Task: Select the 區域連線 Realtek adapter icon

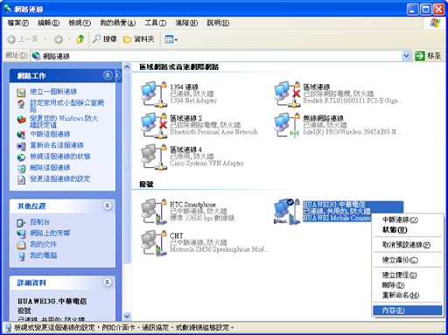Action: click(x=287, y=94)
